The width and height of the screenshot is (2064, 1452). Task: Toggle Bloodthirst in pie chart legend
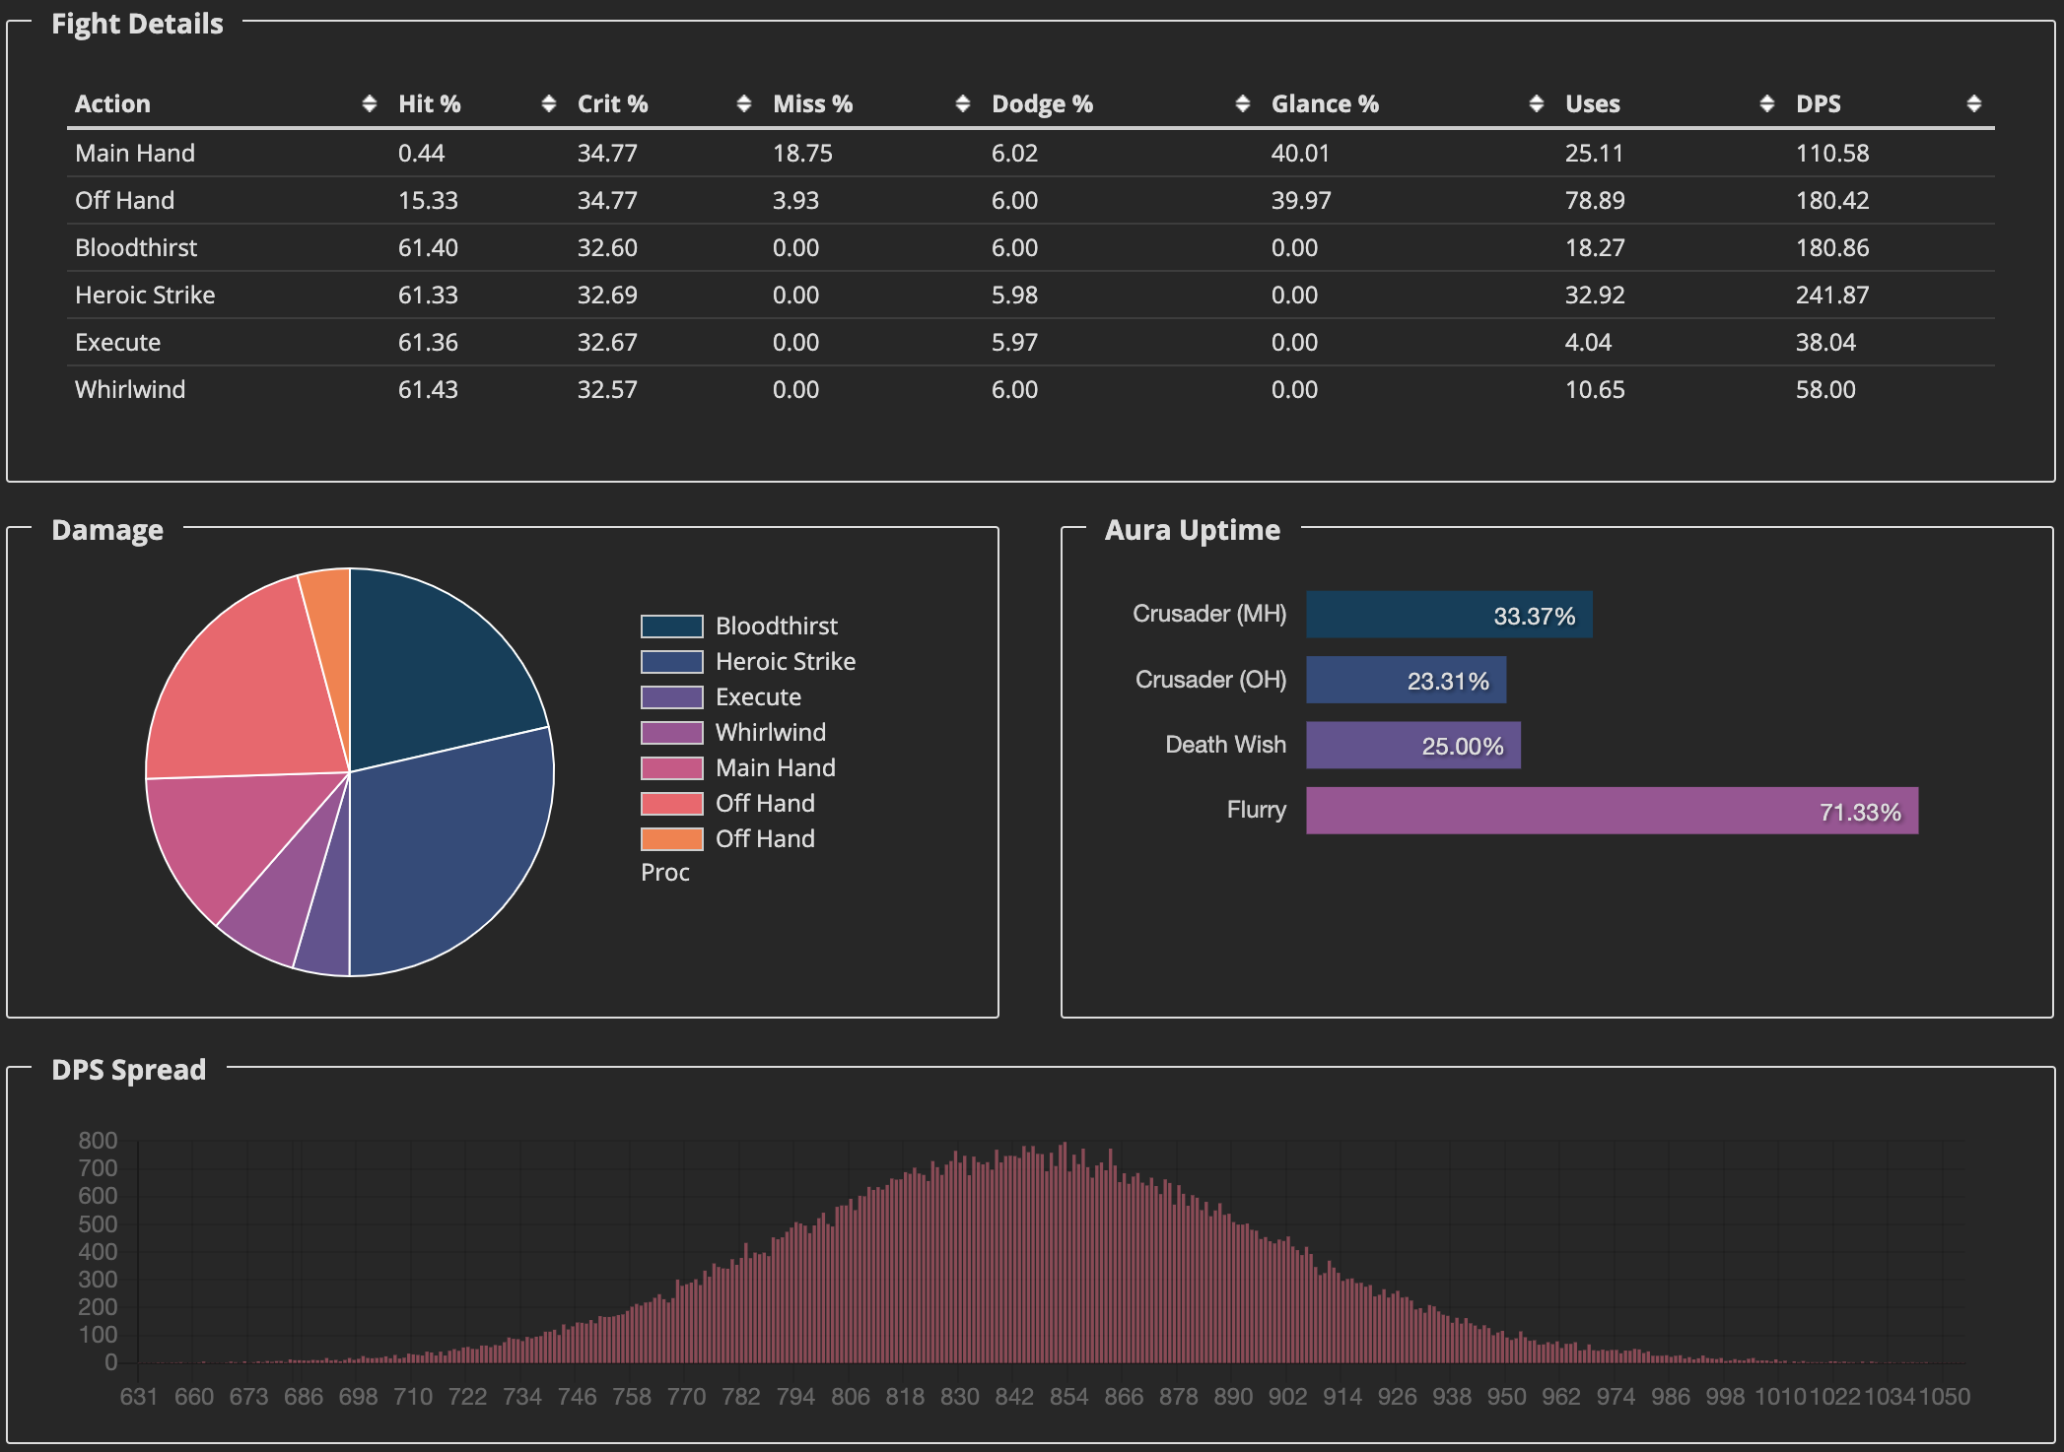[776, 627]
